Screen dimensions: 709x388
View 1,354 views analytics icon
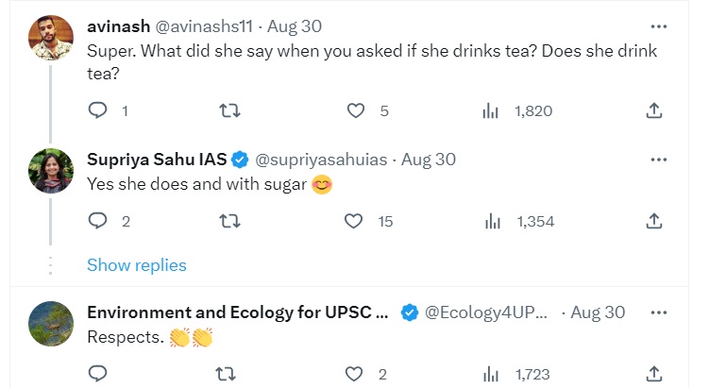492,222
